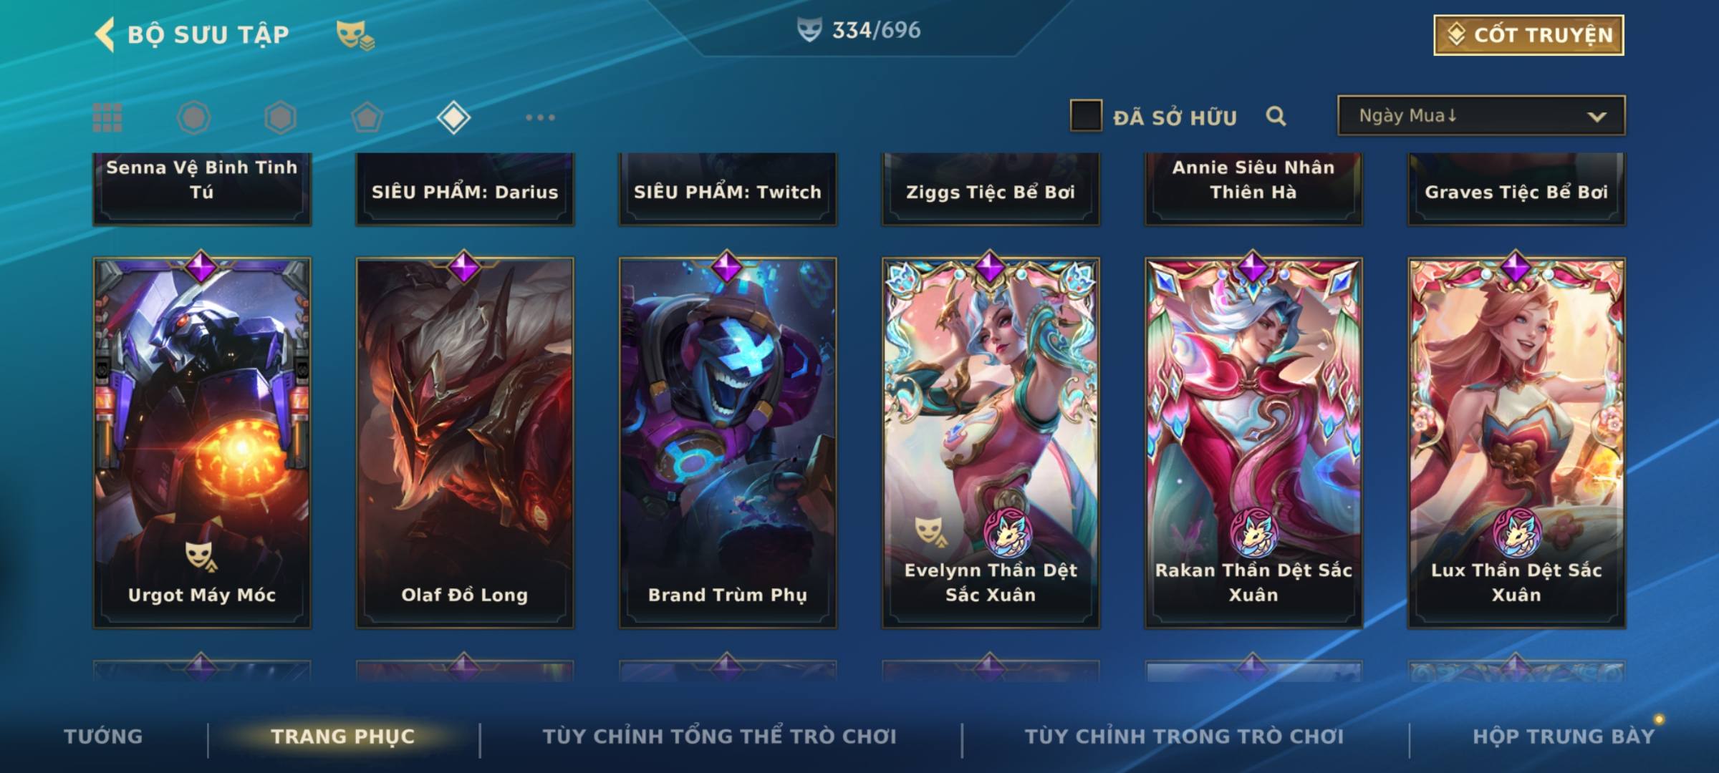The height and width of the screenshot is (773, 1719).
Task: Select the Olaf Đồ Long skin card
Action: pyautogui.click(x=465, y=442)
